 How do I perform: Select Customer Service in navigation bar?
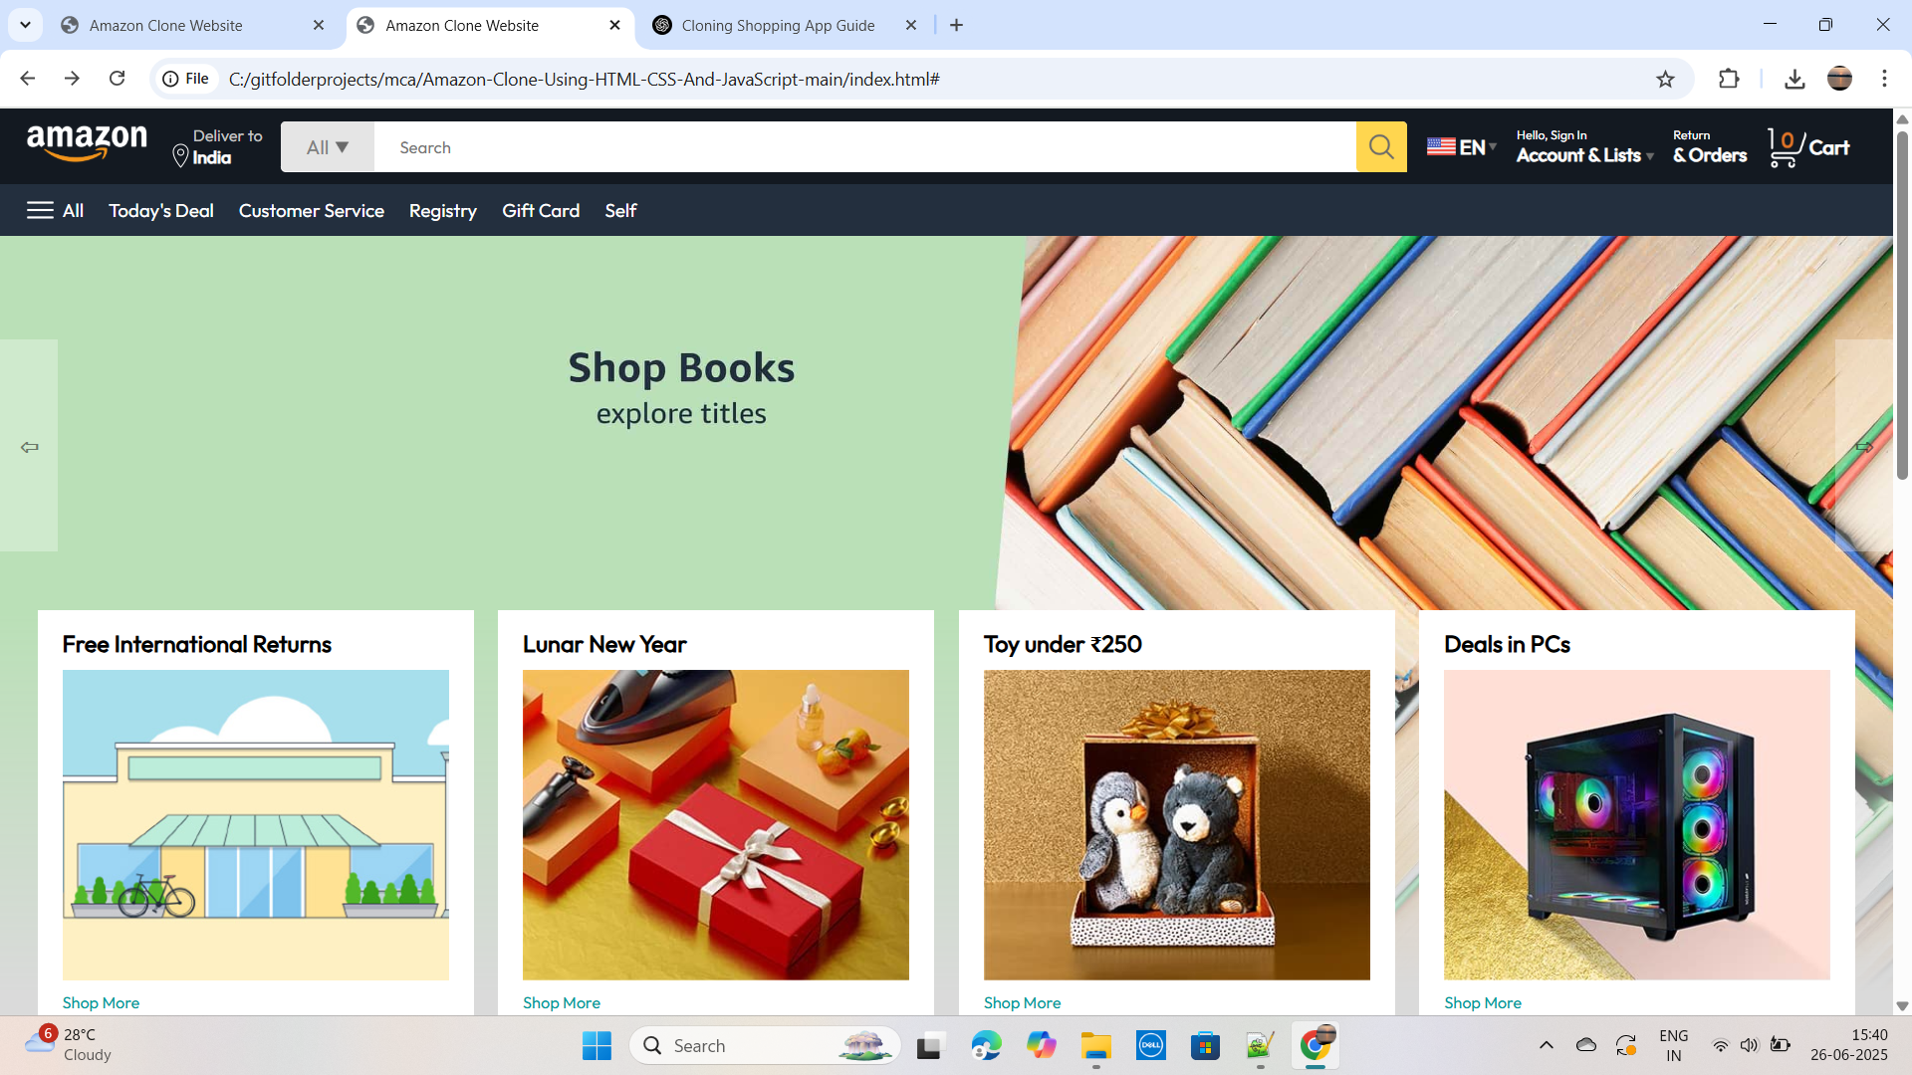click(x=312, y=210)
